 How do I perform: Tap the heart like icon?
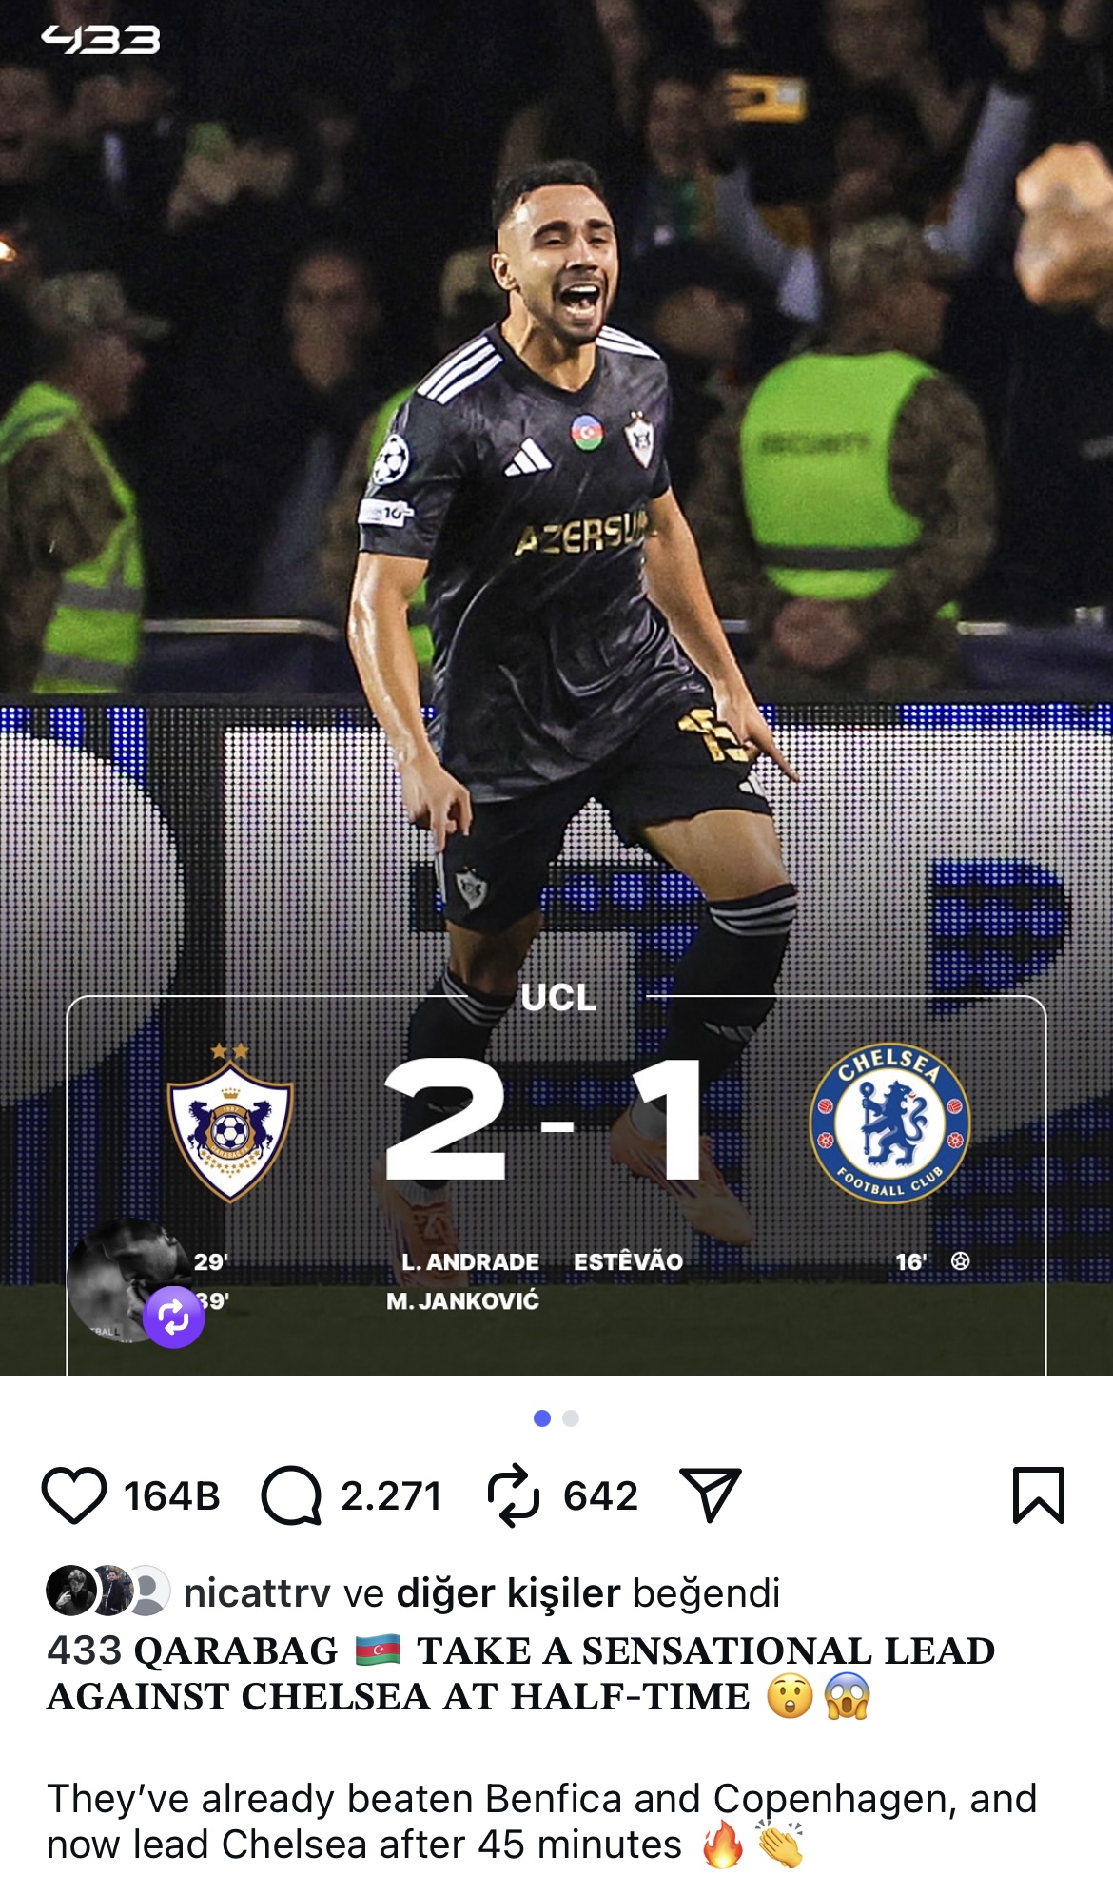74,1495
